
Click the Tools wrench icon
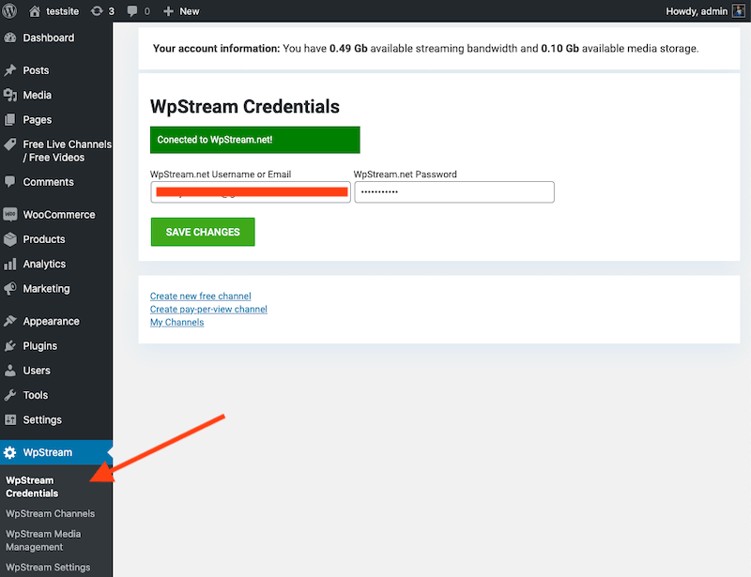pyautogui.click(x=10, y=395)
